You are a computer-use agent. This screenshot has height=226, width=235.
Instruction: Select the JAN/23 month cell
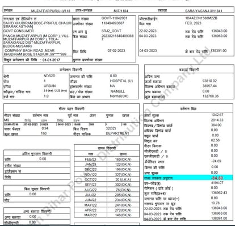click(x=91, y=165)
